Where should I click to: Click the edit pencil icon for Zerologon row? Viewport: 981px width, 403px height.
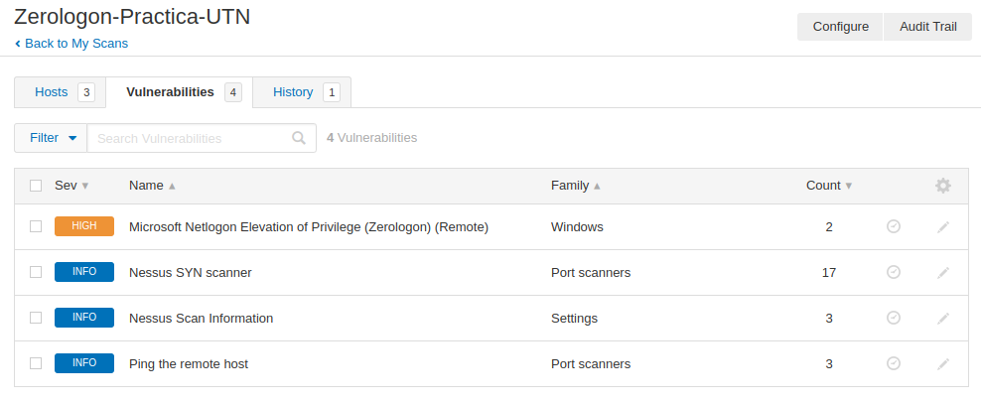click(943, 227)
